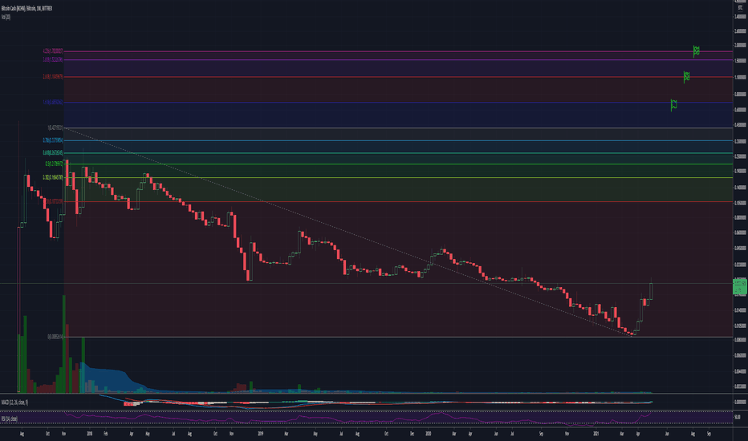Select the blue 1.618 Fibonacci level label
Screen dimensions: 748x441
coord(52,103)
